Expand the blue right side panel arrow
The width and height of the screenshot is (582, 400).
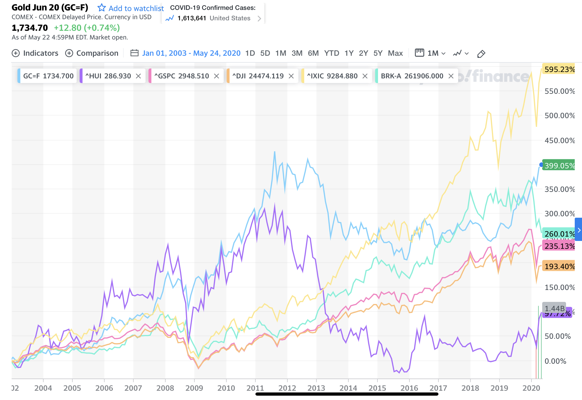click(579, 230)
